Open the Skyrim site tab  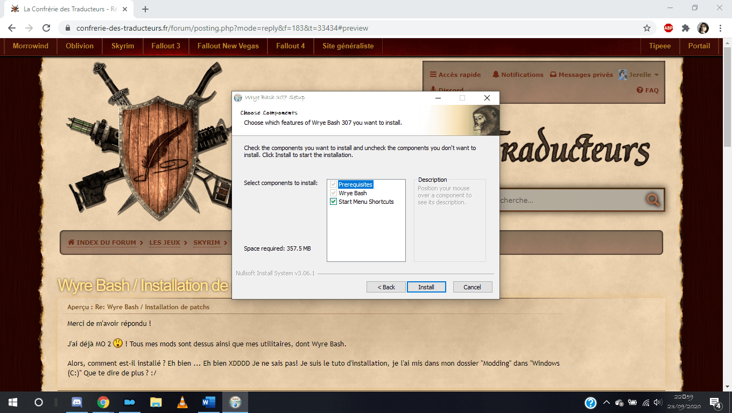123,46
